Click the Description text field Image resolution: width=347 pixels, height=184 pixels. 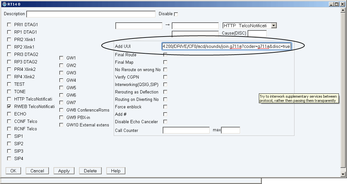click(91, 14)
